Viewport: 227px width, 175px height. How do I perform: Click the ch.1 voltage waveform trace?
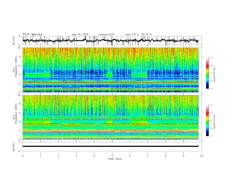[x=110, y=41]
